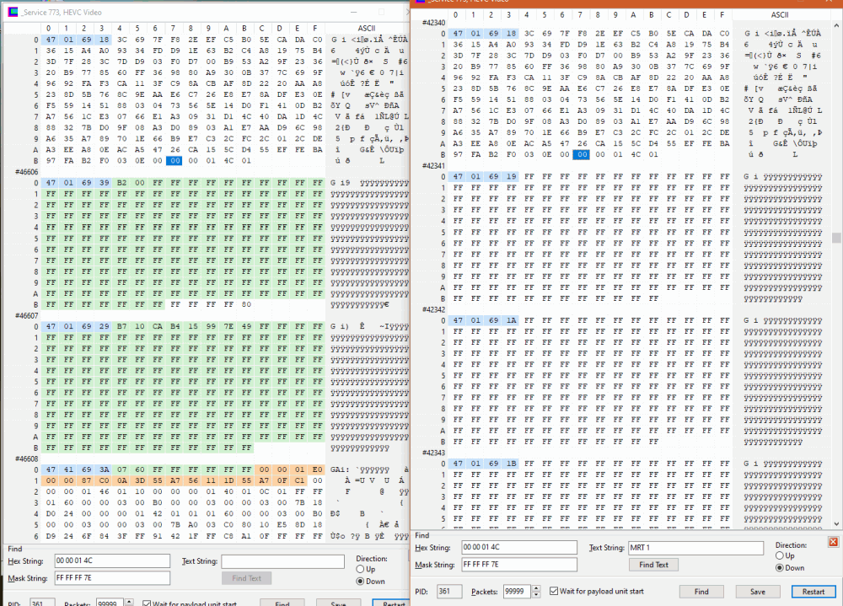The width and height of the screenshot is (843, 606).
Task: Focus Hex String field in left window
Action: point(112,560)
